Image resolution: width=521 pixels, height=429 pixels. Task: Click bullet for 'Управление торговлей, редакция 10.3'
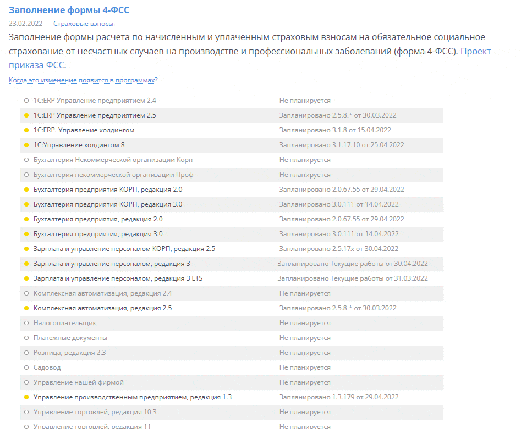26,412
